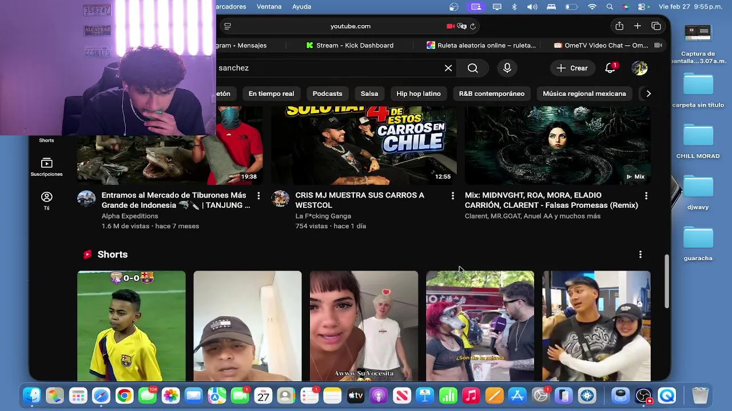
Task: Open Apple TV from the Dock
Action: coord(355,395)
